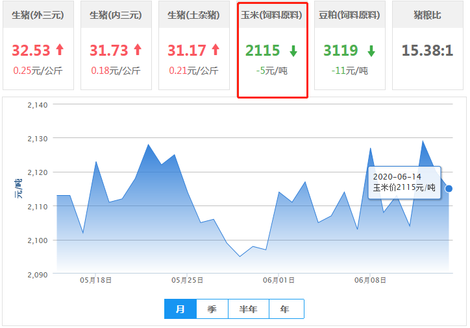
Task: Click green down arrow beside 3119
Action: [x=371, y=51]
